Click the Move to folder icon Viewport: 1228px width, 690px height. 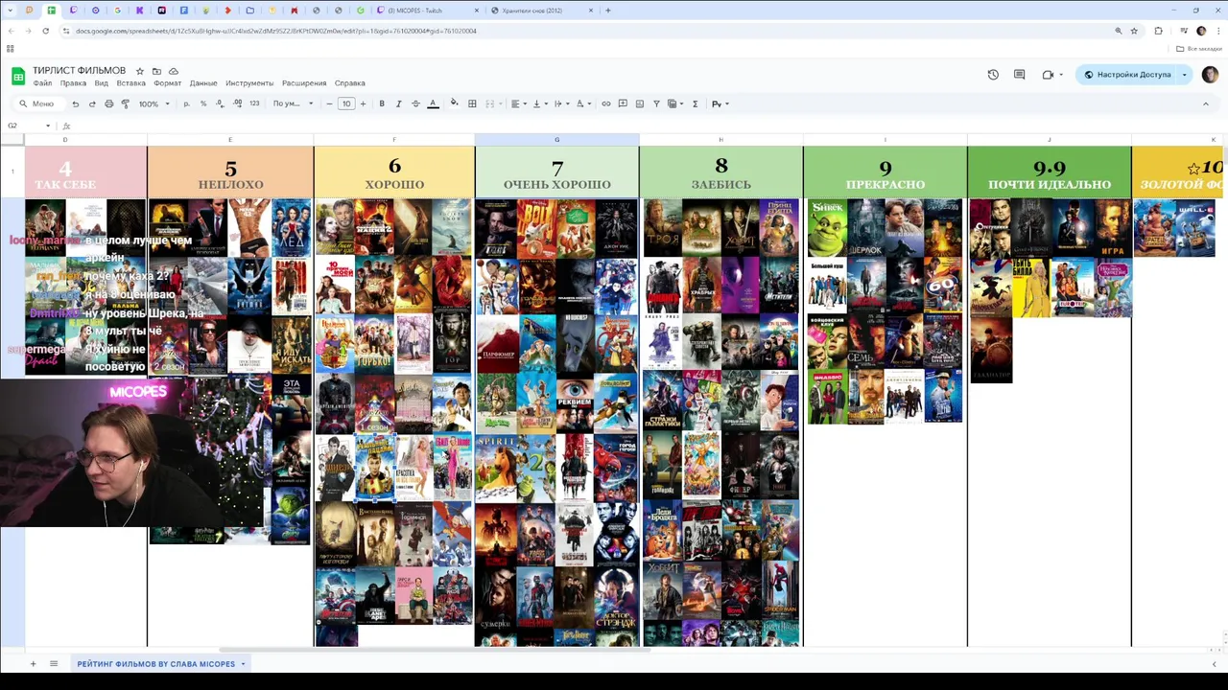pyautogui.click(x=156, y=71)
